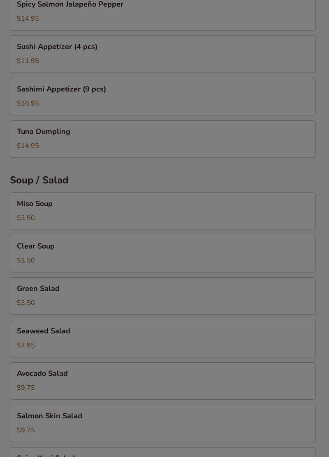Click the Tuna Dumpling $14.95 price

(x=28, y=146)
